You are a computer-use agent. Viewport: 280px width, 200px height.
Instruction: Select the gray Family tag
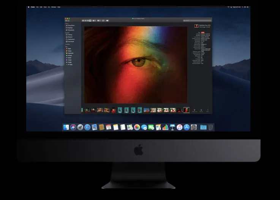pos(69,62)
